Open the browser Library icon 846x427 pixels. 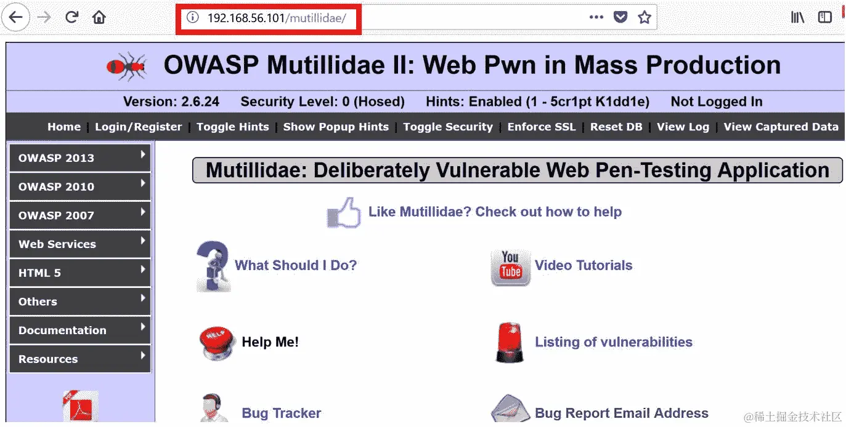coord(797,17)
